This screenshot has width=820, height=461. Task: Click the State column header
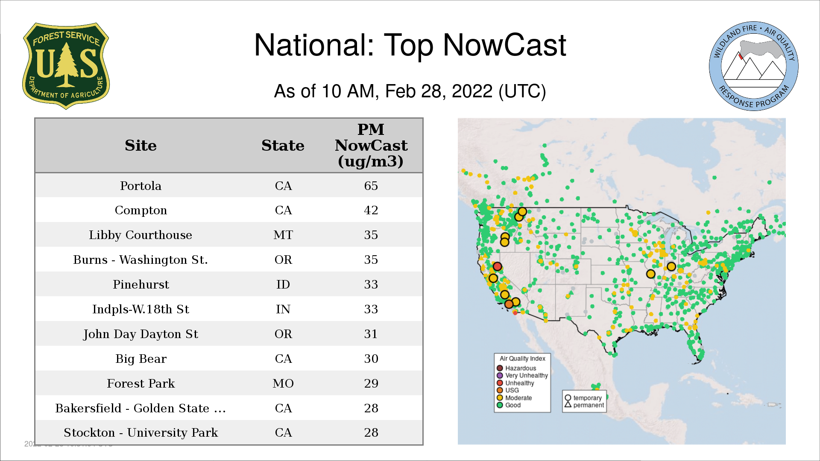coord(283,146)
